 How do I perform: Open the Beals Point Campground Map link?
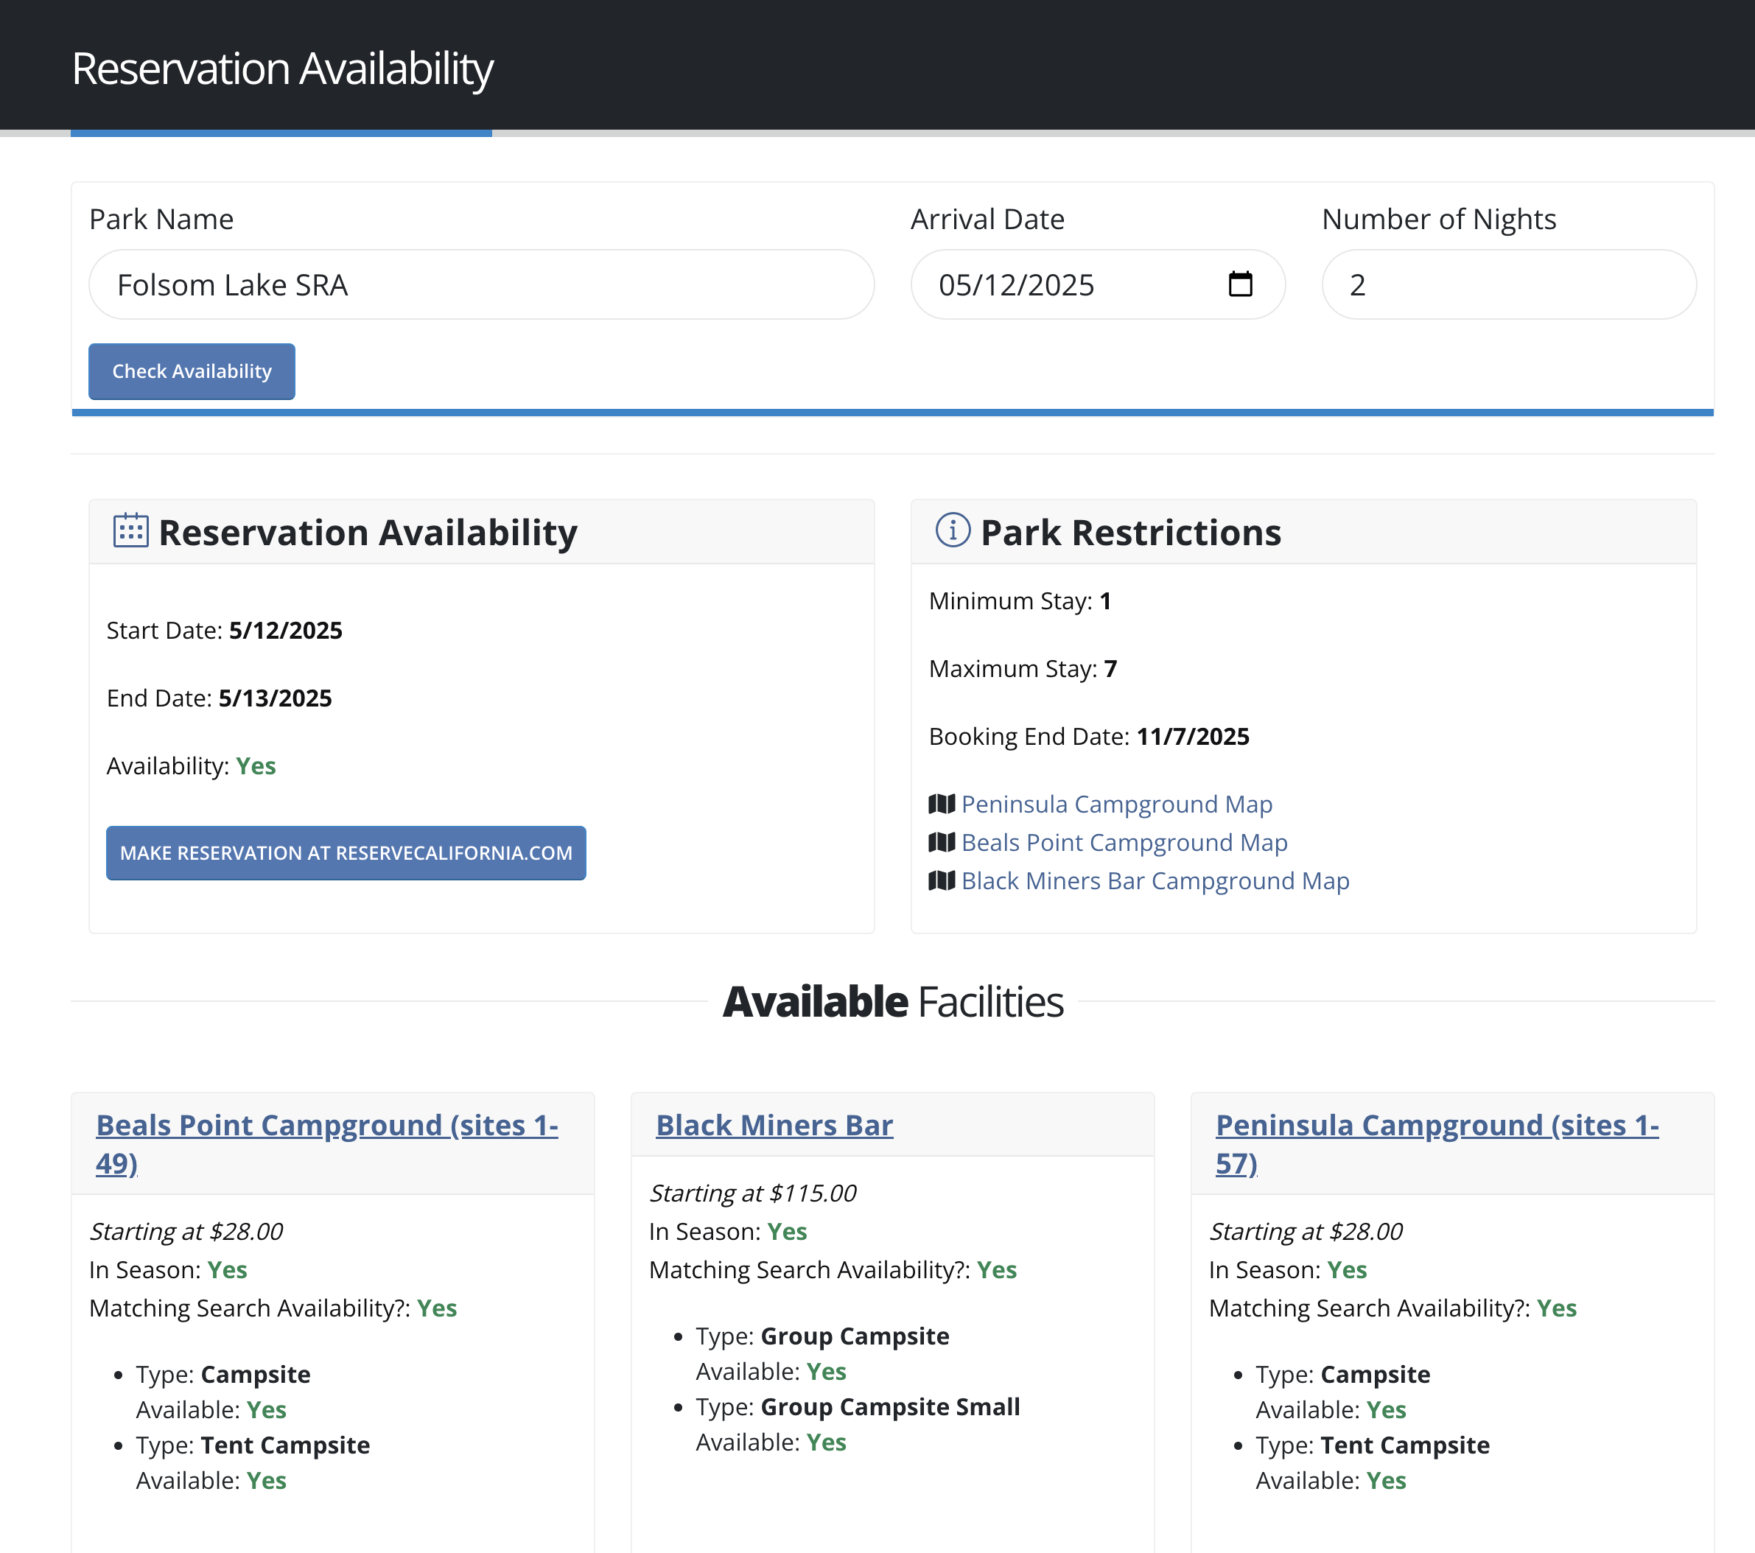(x=1124, y=842)
